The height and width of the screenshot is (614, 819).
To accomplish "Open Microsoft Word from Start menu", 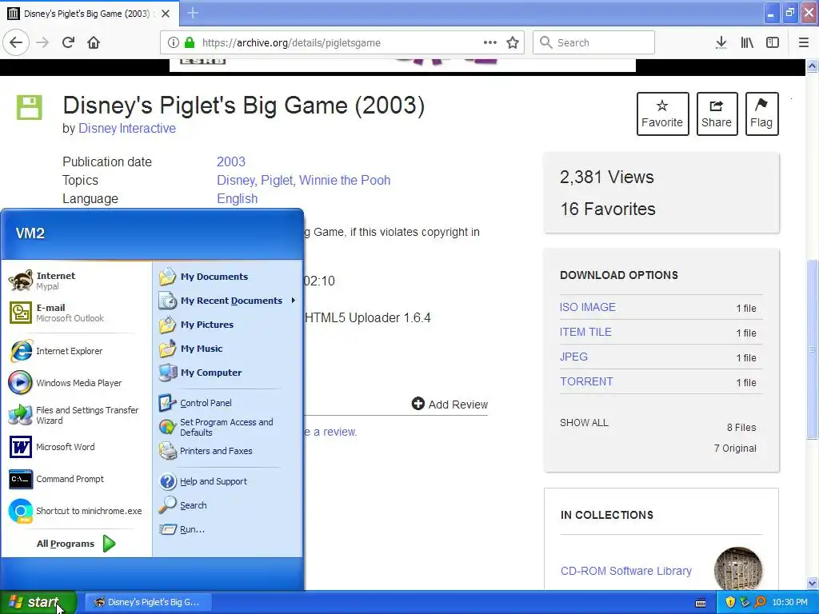I will click(76, 447).
